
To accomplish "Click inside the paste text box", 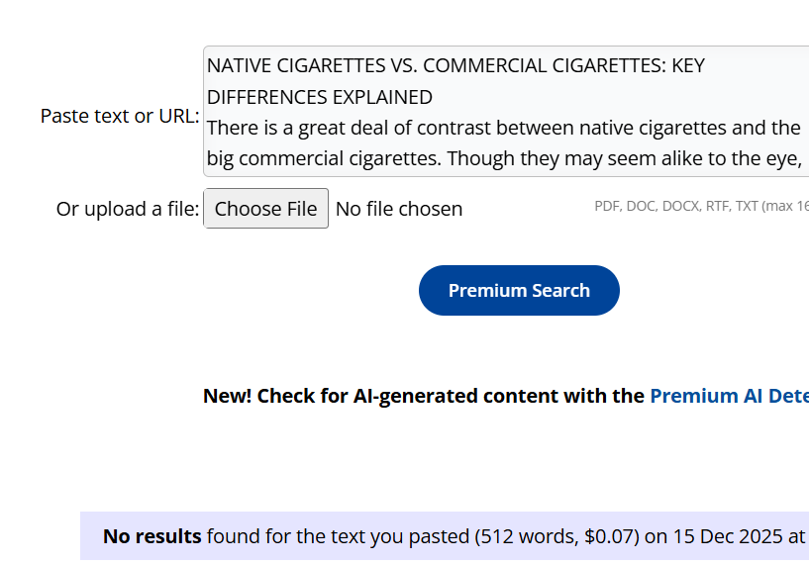I will tap(505, 111).
